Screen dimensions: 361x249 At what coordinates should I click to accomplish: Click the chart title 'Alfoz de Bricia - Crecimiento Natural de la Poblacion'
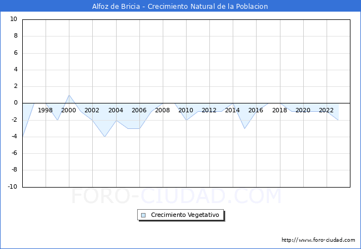pos(180,6)
